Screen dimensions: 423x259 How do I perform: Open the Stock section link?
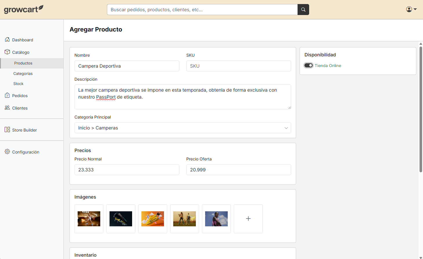coord(18,84)
